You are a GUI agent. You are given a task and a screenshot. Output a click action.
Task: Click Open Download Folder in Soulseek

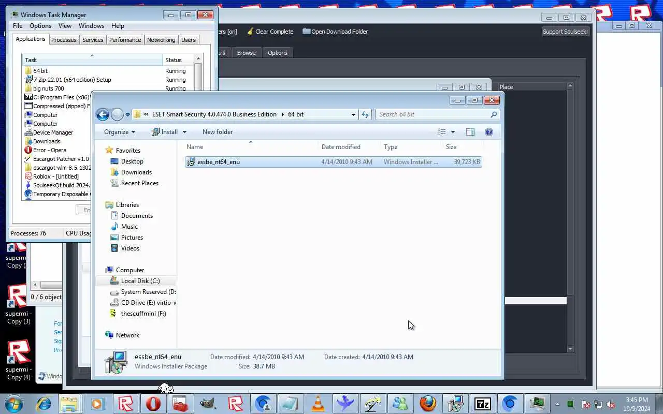335,32
